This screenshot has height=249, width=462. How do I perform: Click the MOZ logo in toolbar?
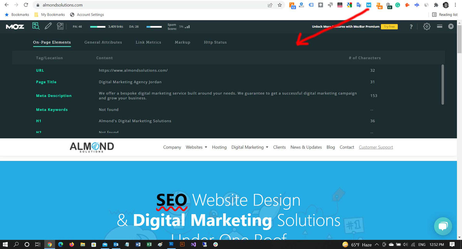[15, 27]
